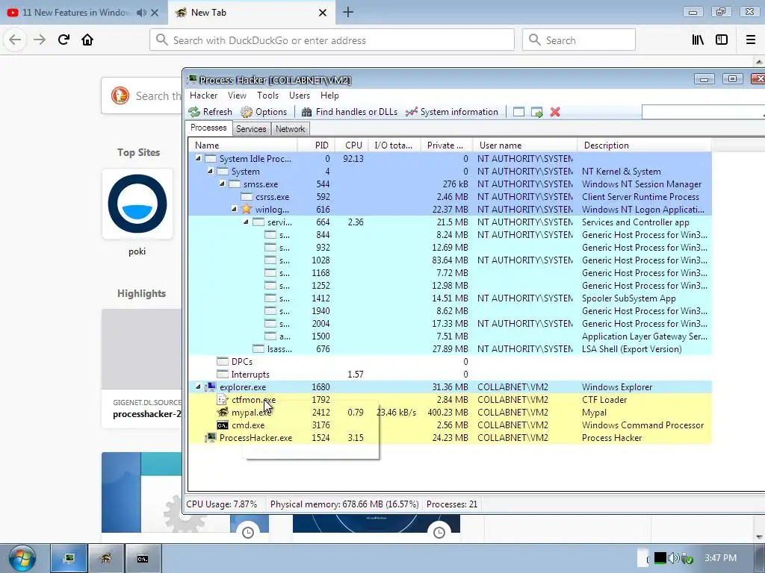765x573 pixels.
Task: Sort by the CPU column header
Action: [353, 145]
